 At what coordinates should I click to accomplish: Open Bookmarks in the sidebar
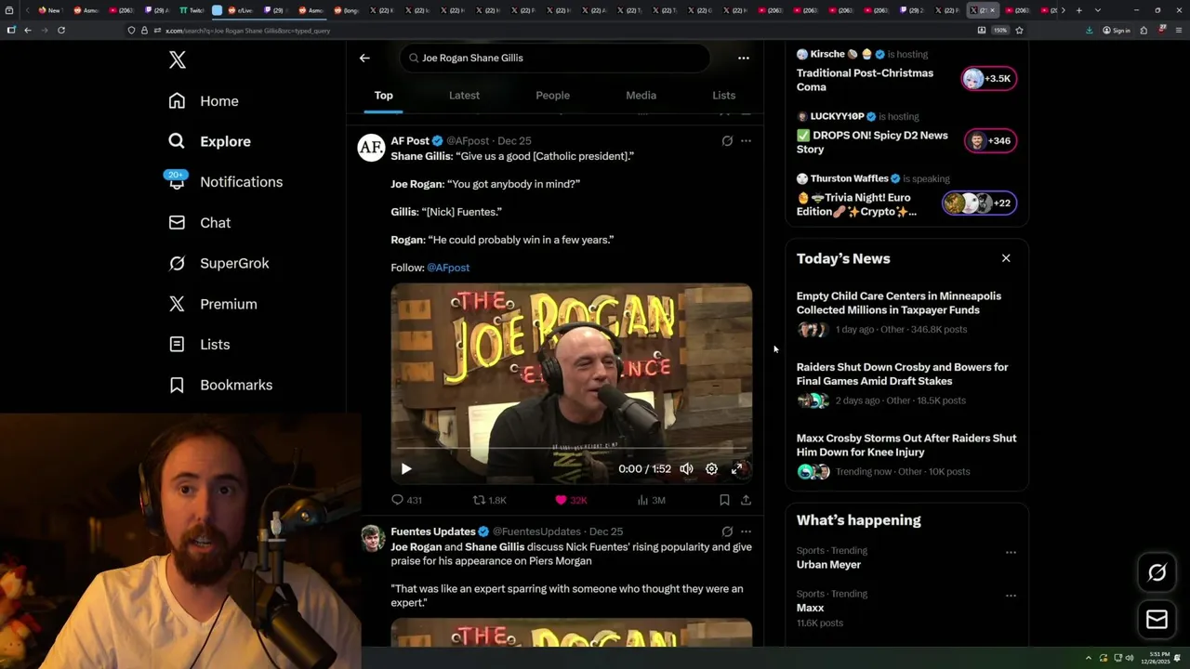coord(220,385)
